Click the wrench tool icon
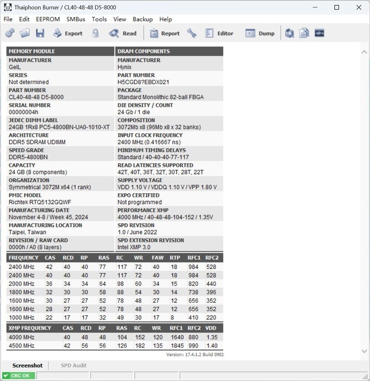This screenshot has width=370, height=381. click(x=192, y=33)
